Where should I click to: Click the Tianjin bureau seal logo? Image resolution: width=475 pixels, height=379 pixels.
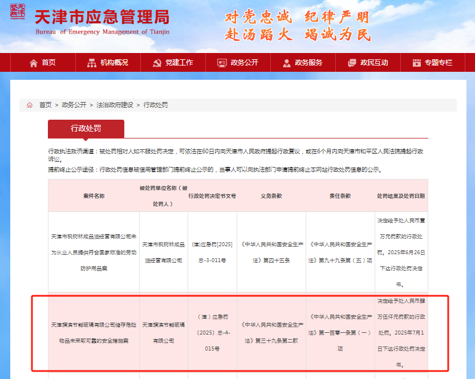pos(18,11)
